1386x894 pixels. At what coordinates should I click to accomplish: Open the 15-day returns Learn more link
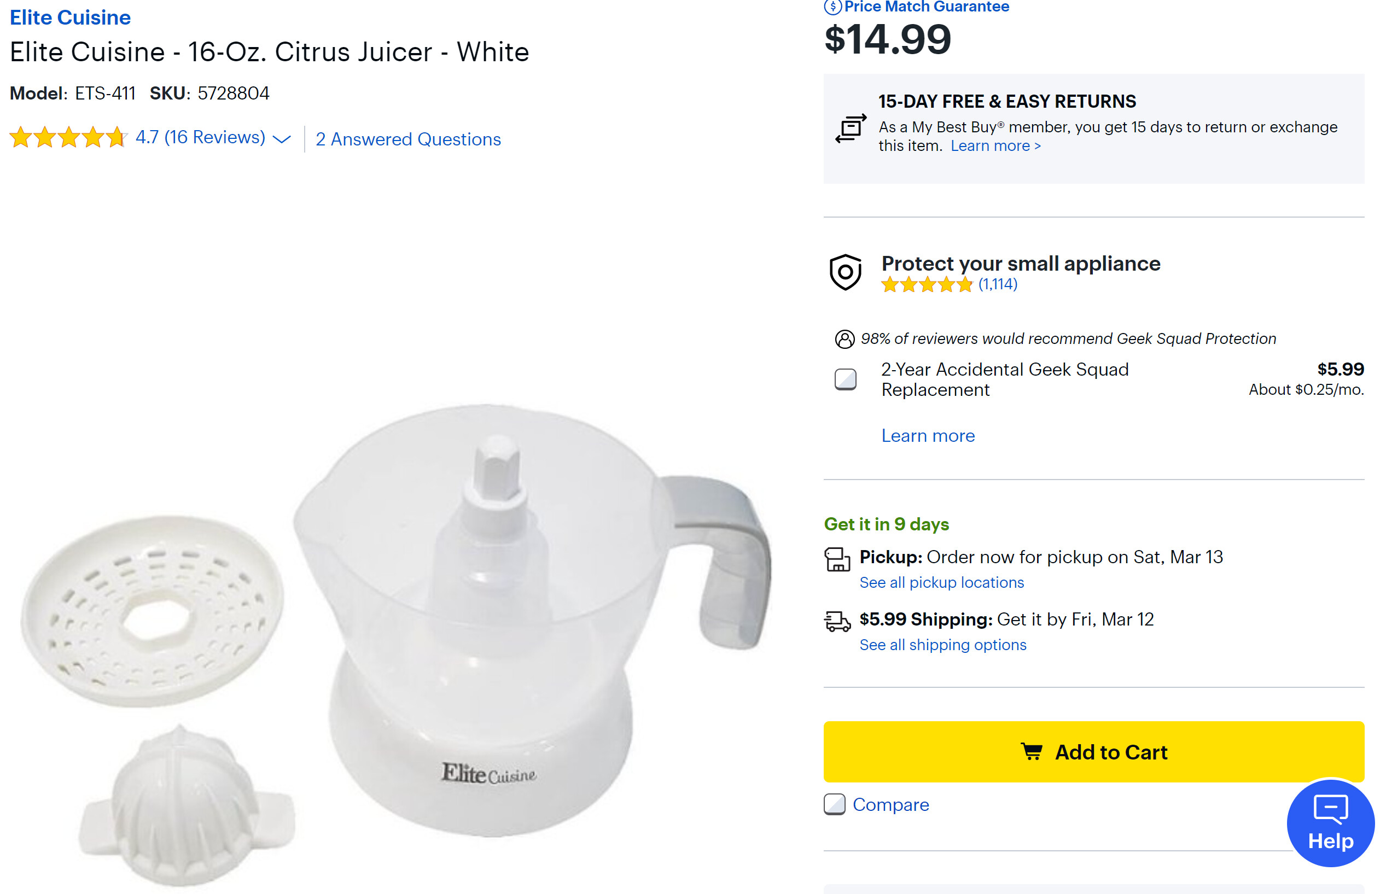pos(995,145)
